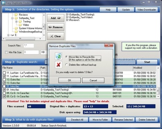Click results list scroll down arrow
The image size is (162, 129).
(x=158, y=96)
